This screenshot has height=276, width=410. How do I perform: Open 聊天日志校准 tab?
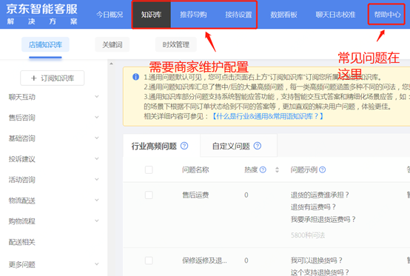pyautogui.click(x=335, y=15)
